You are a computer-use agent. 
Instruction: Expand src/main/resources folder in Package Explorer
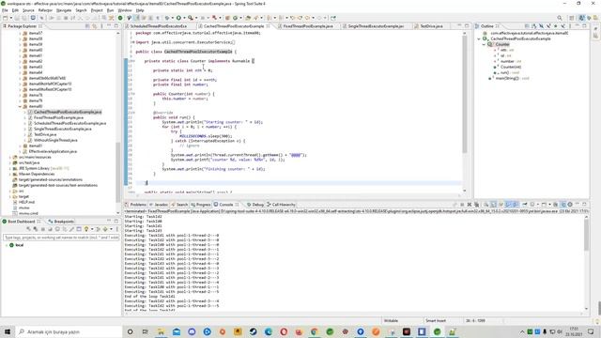pos(10,157)
